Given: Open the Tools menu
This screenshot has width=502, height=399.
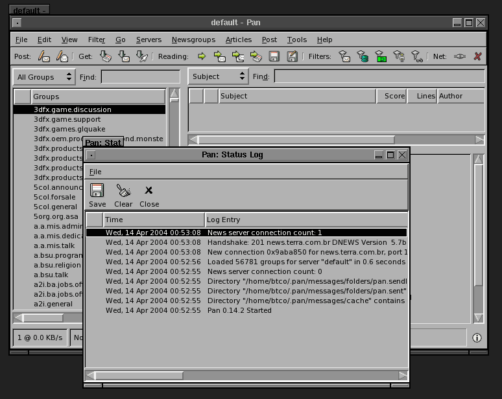Looking at the screenshot, I should (x=297, y=40).
